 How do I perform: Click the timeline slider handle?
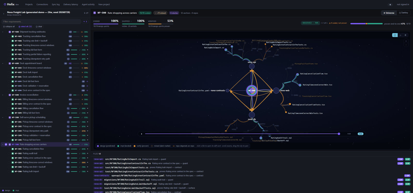(339, 134)
